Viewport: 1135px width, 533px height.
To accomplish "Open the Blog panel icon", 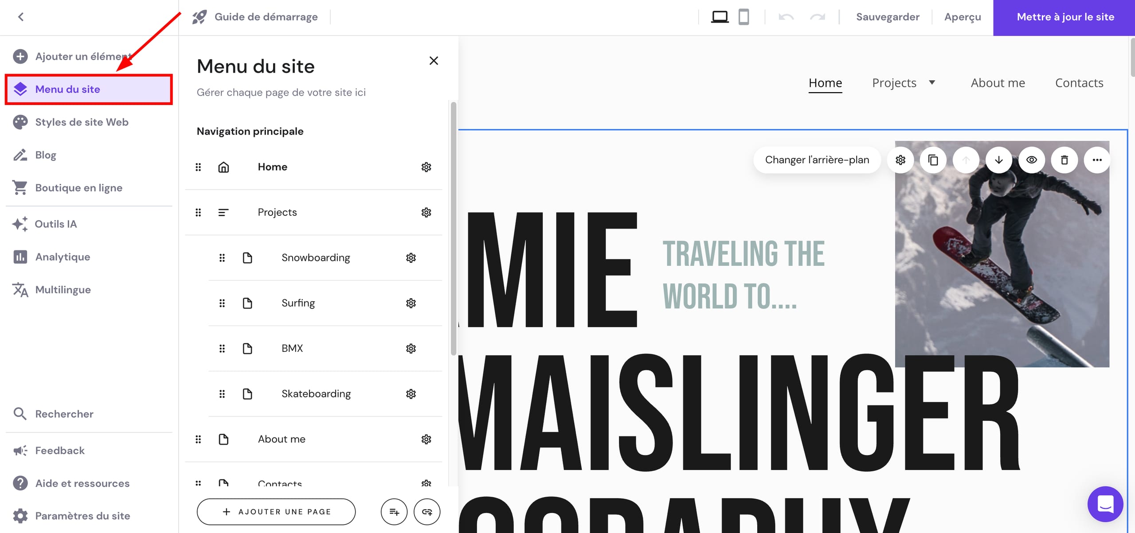I will click(20, 155).
